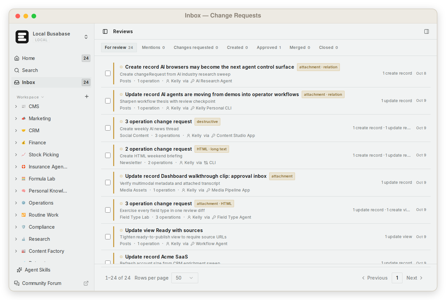
Task: Click the Insurance Agent lifebuoy icon
Action: tap(23, 167)
